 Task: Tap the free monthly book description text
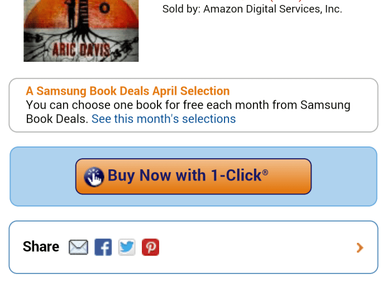pyautogui.click(x=188, y=112)
